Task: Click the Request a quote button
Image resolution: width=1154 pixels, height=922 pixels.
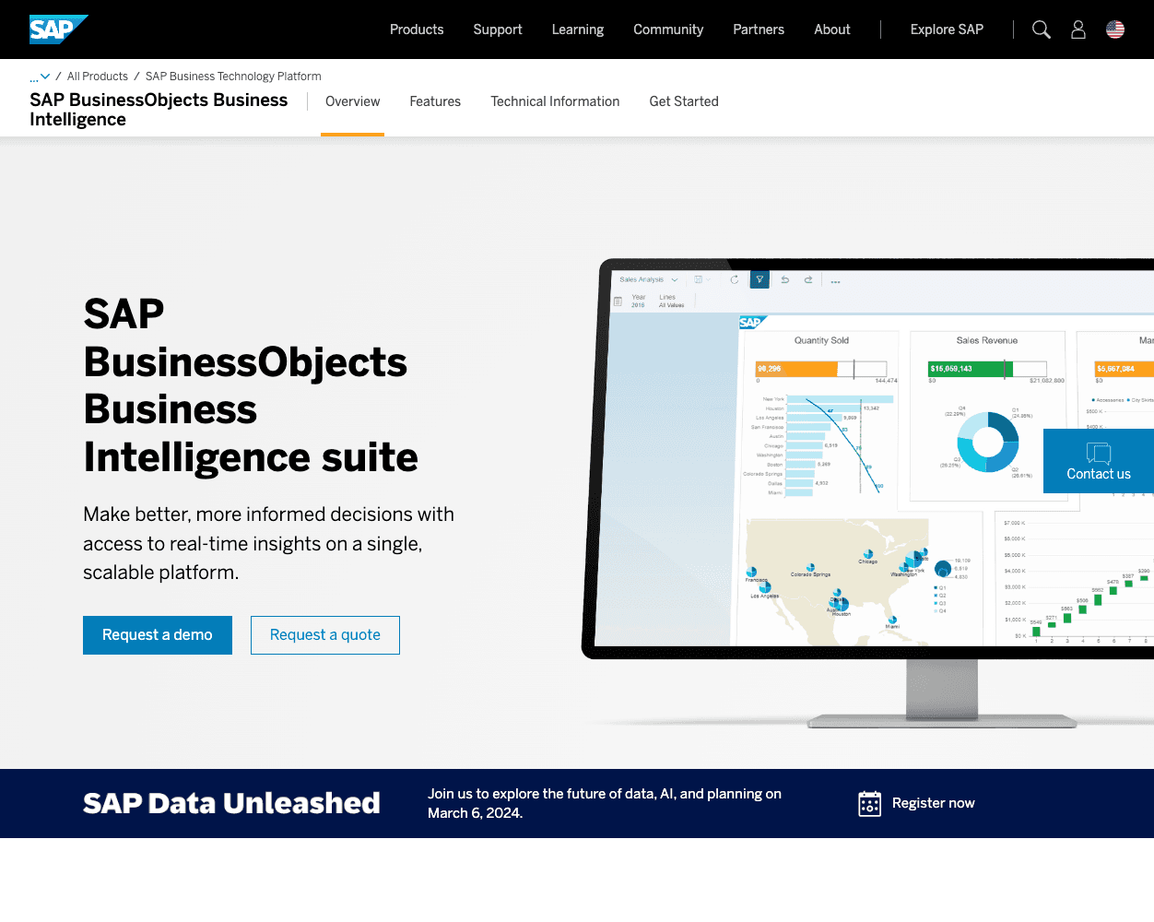Action: pos(325,635)
